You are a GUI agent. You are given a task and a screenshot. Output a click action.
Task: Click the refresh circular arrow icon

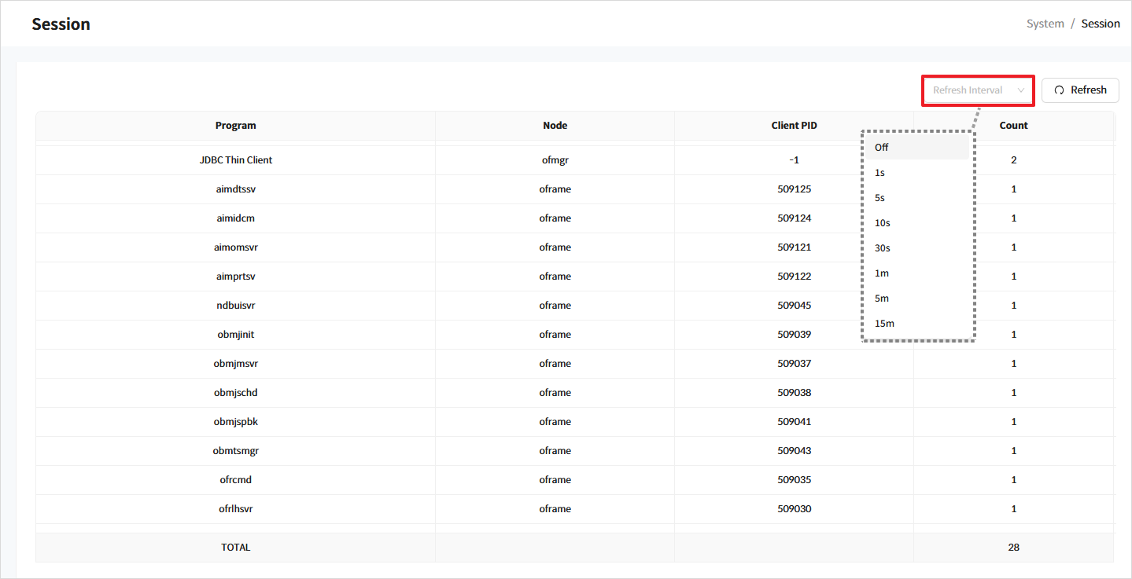tap(1059, 90)
